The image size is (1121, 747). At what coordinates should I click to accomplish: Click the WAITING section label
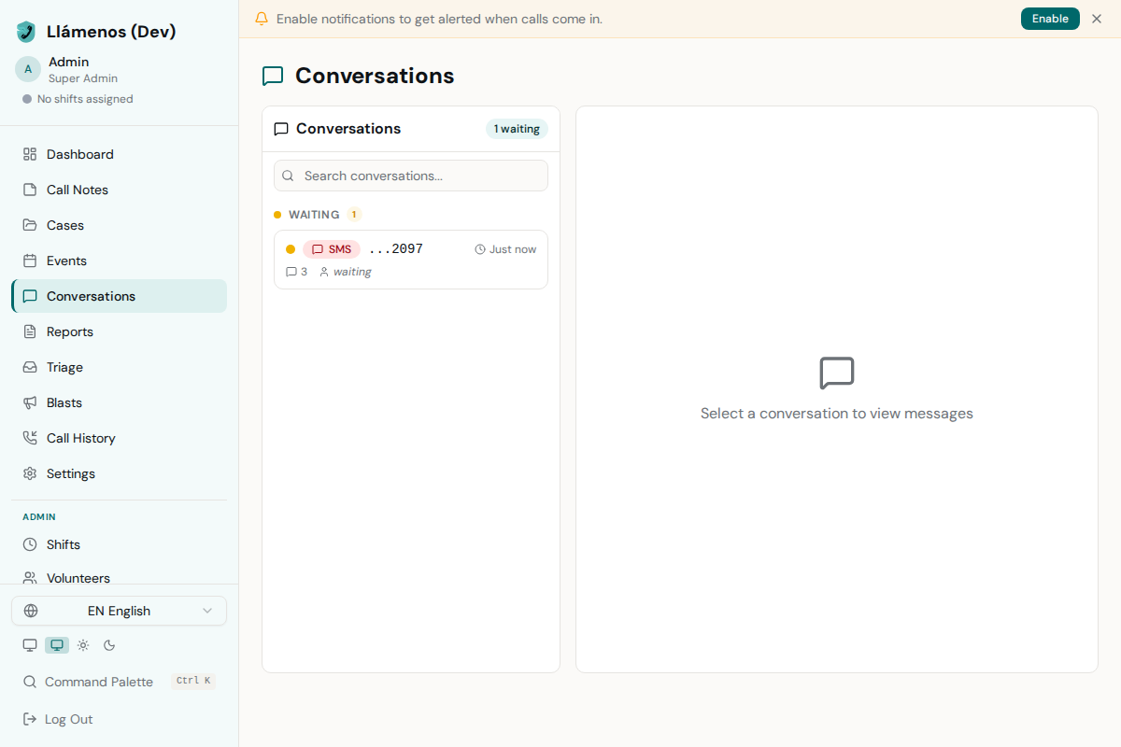coord(314,215)
